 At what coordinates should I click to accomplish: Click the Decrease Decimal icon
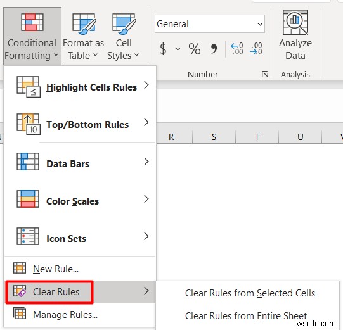tap(256, 49)
